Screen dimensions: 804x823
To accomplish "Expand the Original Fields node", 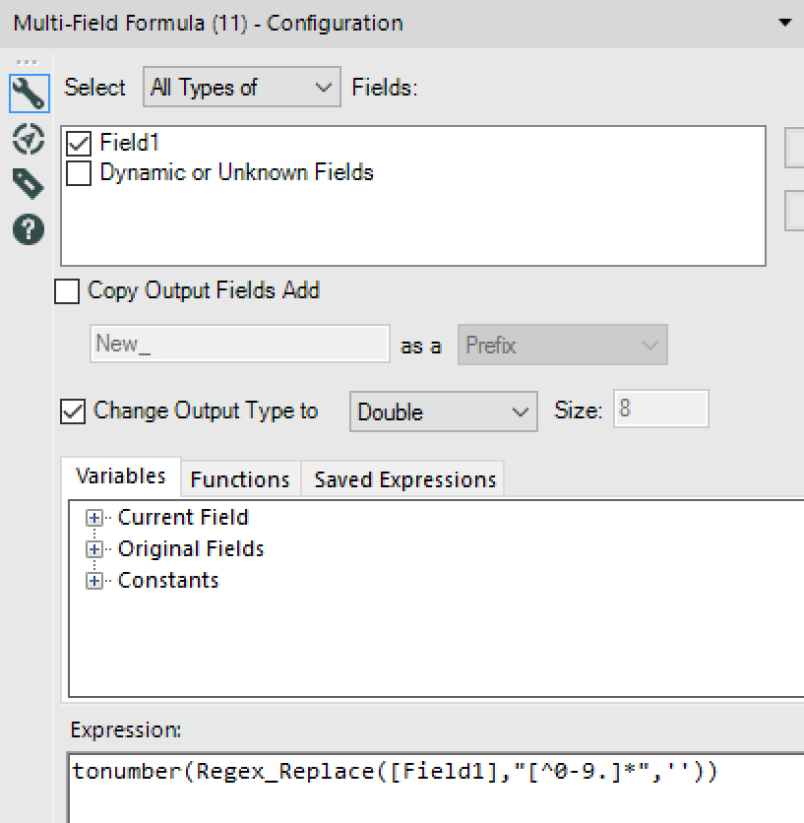I will pos(94,549).
